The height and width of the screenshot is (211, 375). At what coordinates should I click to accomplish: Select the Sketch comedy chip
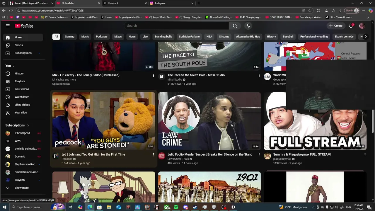tap(344, 37)
